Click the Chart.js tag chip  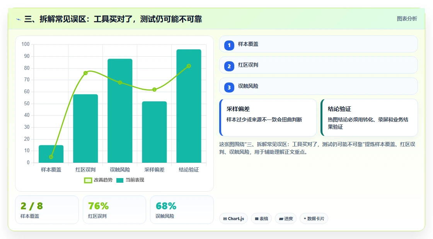coord(234,219)
